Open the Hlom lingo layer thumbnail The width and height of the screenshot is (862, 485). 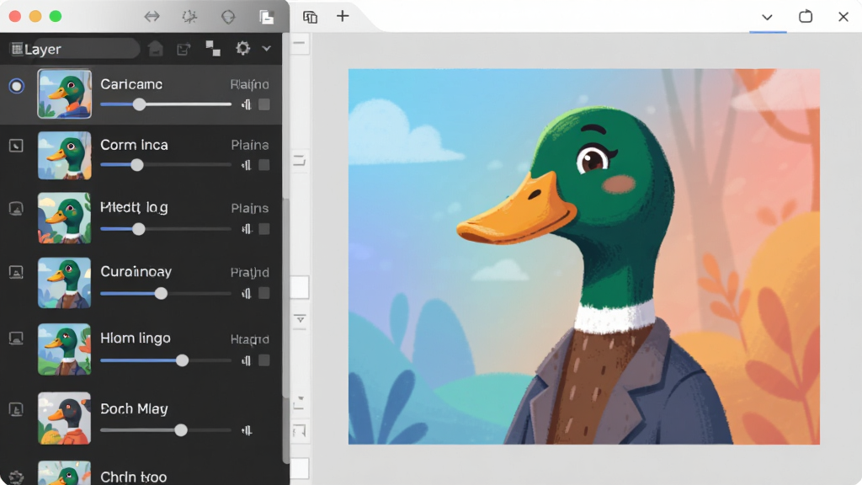tap(64, 349)
